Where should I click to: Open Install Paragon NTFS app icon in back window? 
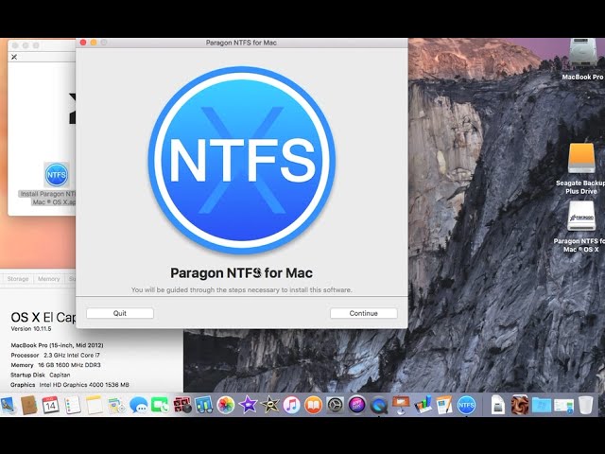pos(57,174)
